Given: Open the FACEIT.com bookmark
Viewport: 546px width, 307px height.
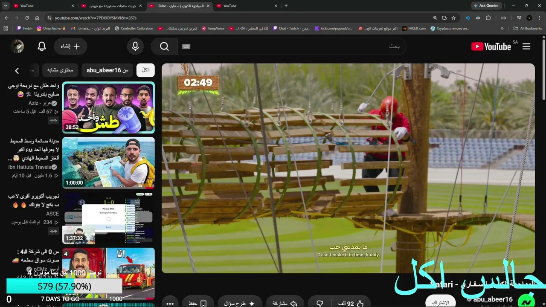Looking at the screenshot, I should coord(414,29).
